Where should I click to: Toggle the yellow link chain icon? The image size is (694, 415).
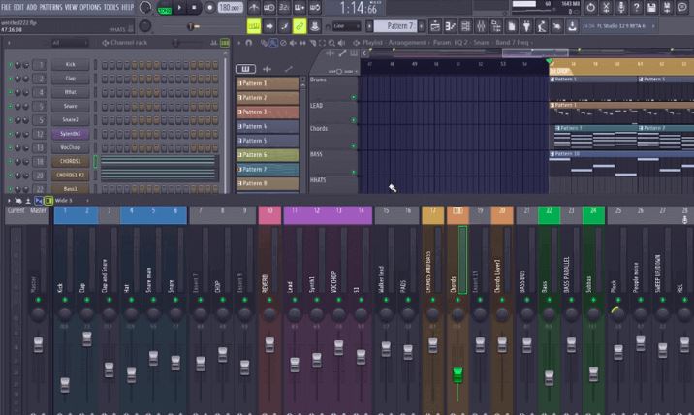pos(300,26)
